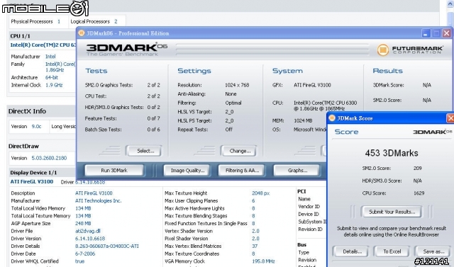Click the Logical Processors count 2
The image size is (454, 267).
click(x=116, y=21)
